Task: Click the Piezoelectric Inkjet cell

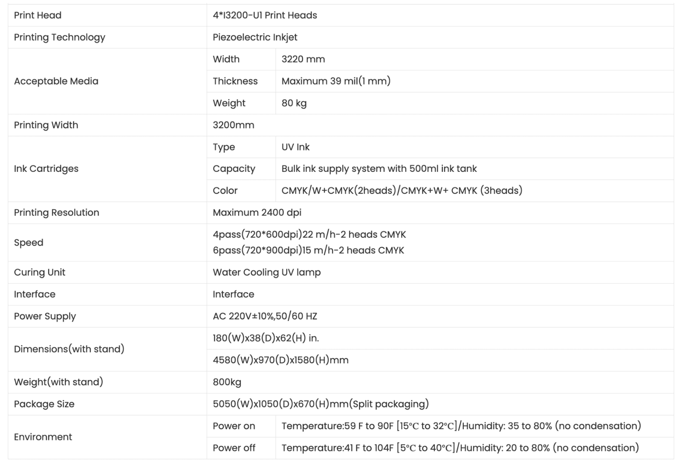Action: [x=255, y=37]
